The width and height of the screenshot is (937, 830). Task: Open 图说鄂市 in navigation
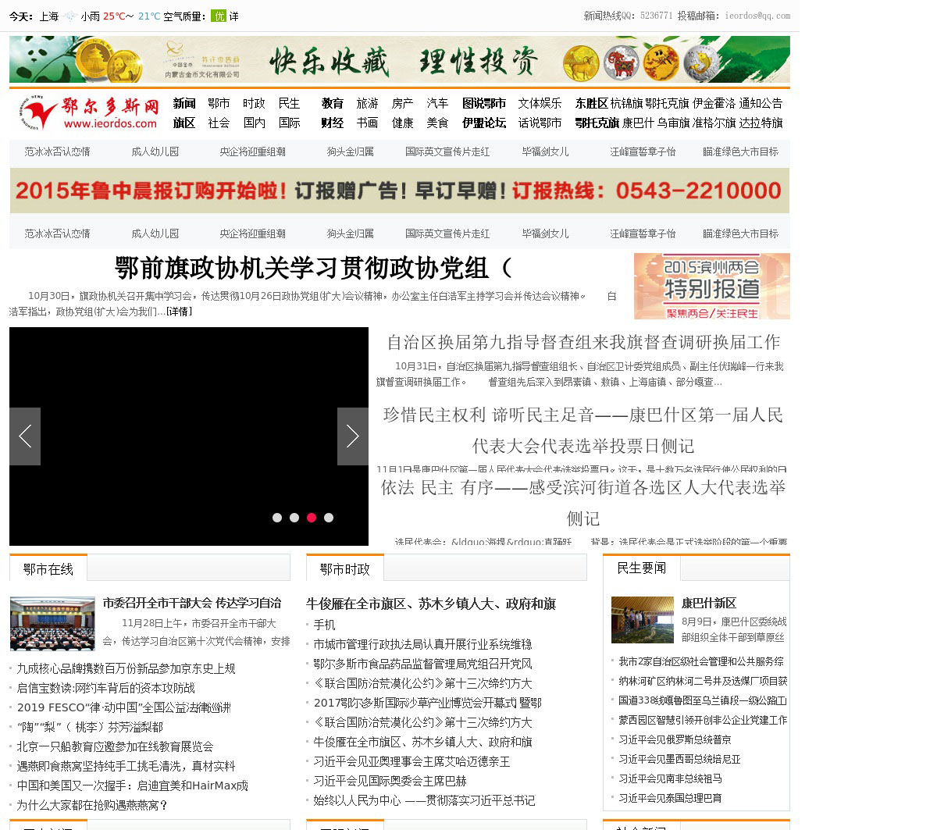(484, 103)
